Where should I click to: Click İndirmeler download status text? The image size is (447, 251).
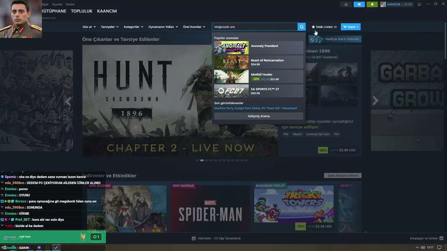point(219,238)
